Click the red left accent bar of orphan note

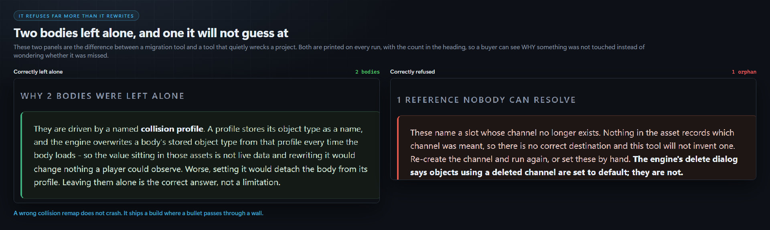coord(398,148)
